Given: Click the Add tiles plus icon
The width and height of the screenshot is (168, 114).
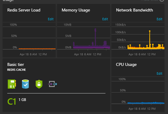Looking at the screenshot, I should pyautogui.click(x=162, y=1).
